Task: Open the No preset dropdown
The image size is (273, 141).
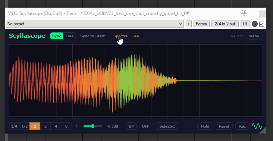Action: 95,24
